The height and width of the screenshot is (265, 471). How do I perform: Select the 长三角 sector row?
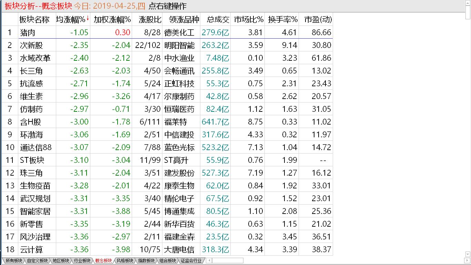(167, 71)
